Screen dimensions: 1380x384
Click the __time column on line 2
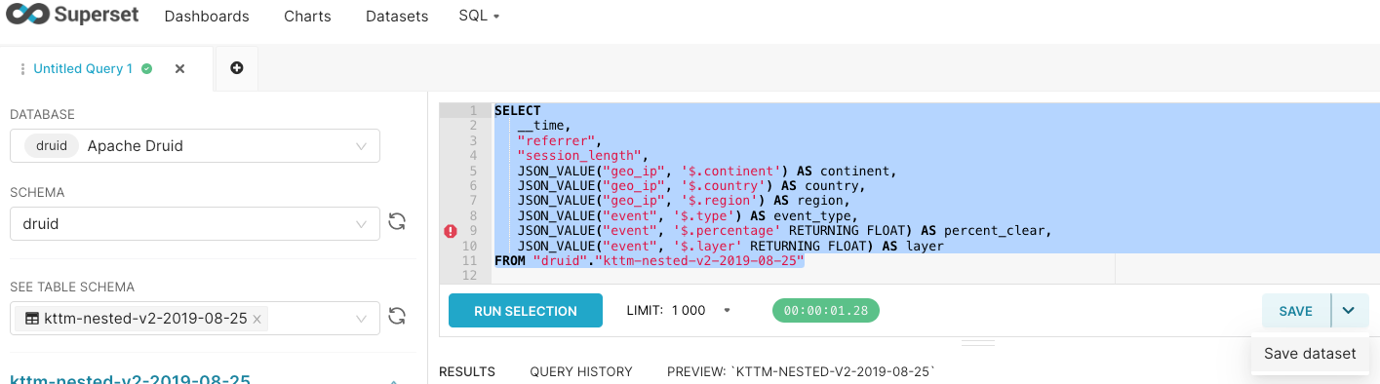541,126
